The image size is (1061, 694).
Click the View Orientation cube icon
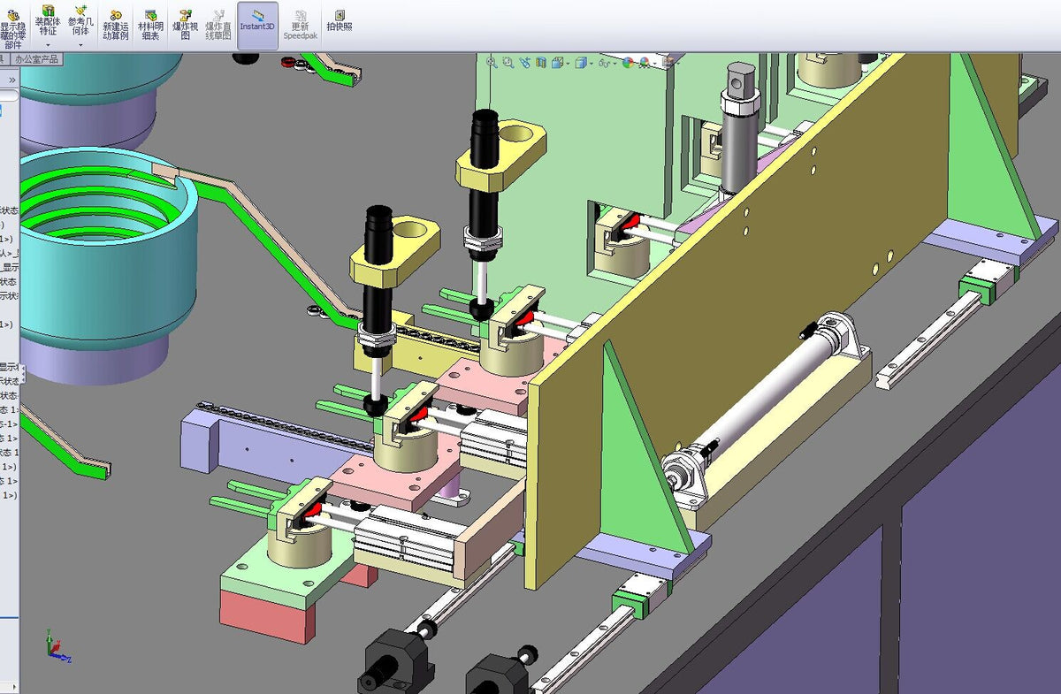coord(558,62)
